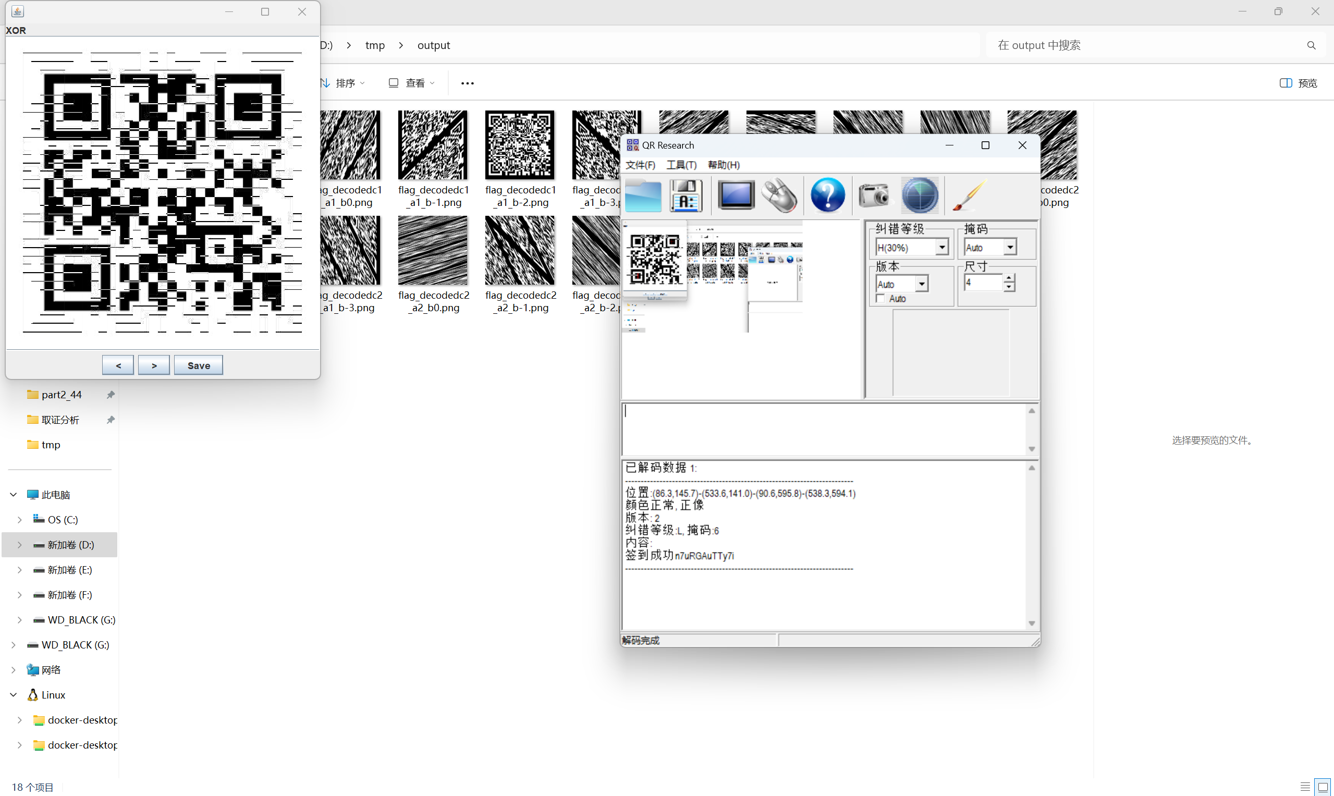This screenshot has width=1334, height=796.
Task: Collapse the 此电脑 tree node
Action: point(14,495)
